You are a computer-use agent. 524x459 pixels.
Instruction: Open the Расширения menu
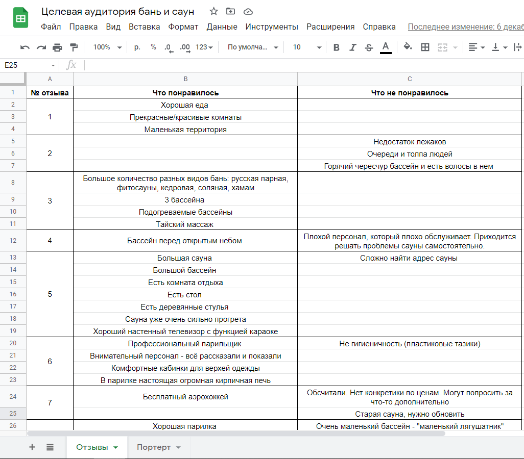point(330,27)
